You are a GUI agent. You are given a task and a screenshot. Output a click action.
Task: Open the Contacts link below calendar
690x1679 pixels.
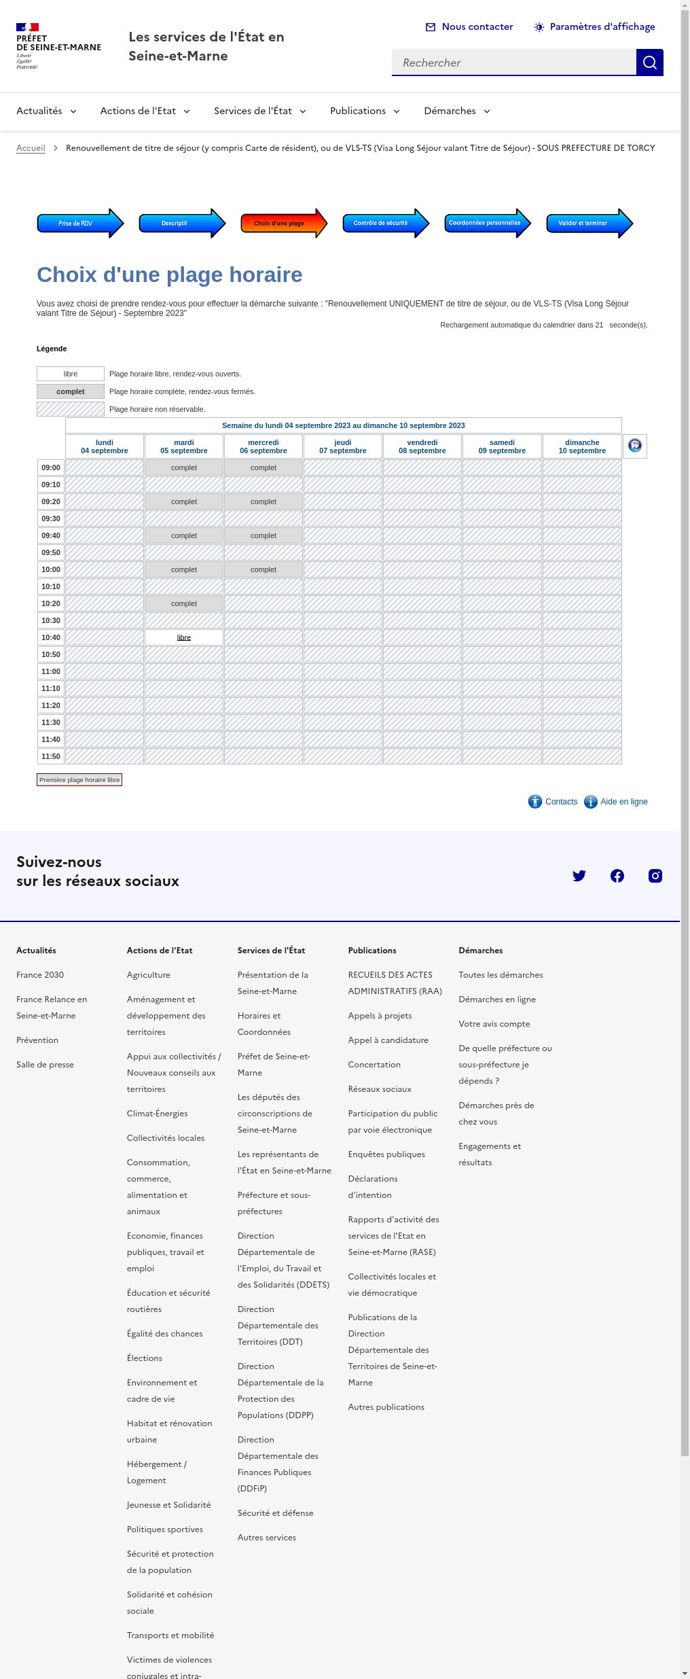pos(562,802)
